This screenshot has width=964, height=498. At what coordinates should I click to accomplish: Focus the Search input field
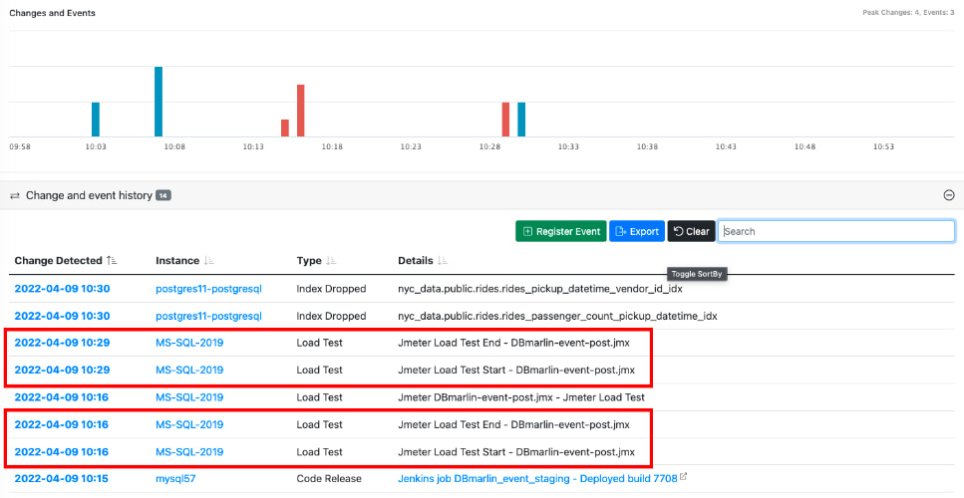tap(835, 231)
